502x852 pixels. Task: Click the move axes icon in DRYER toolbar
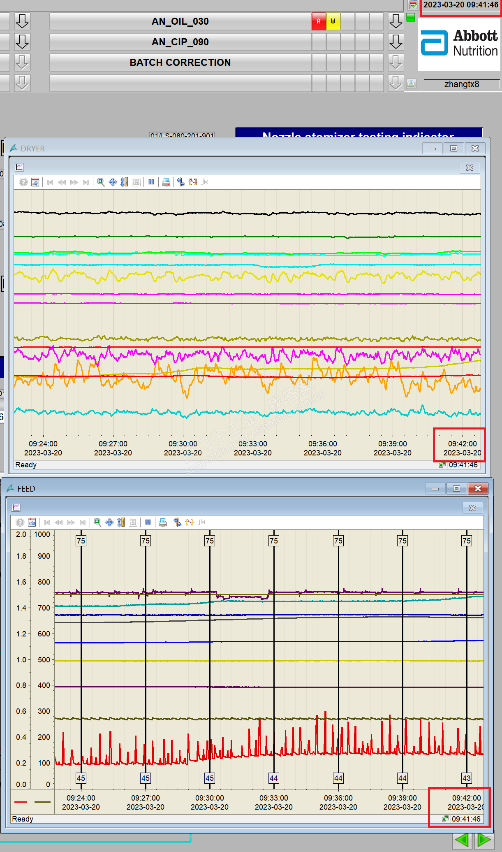(112, 182)
